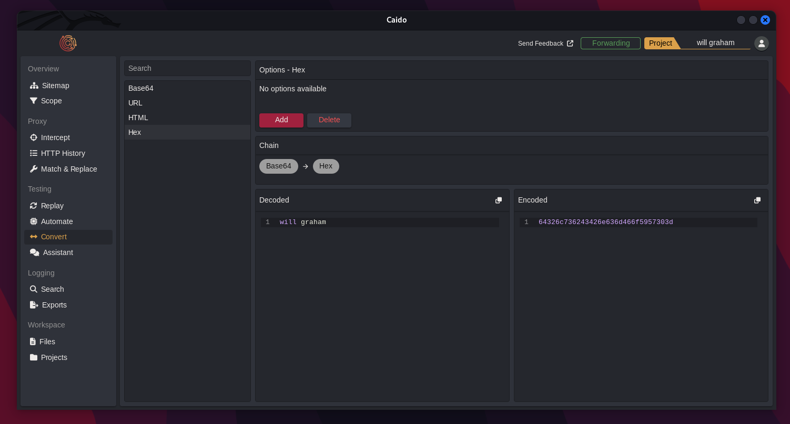Screen dimensions: 790x424
Task: Click the Caido logo icon
Action: pos(68,43)
